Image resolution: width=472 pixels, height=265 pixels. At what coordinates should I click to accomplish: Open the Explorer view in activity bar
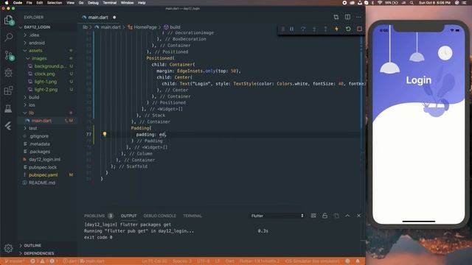click(x=9, y=20)
